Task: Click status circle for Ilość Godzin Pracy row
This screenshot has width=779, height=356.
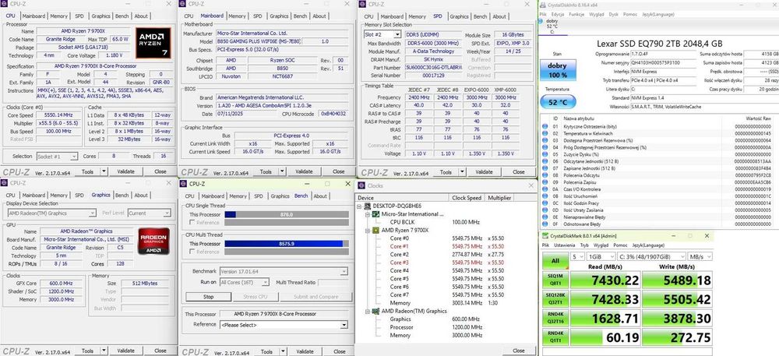Action: (x=545, y=203)
